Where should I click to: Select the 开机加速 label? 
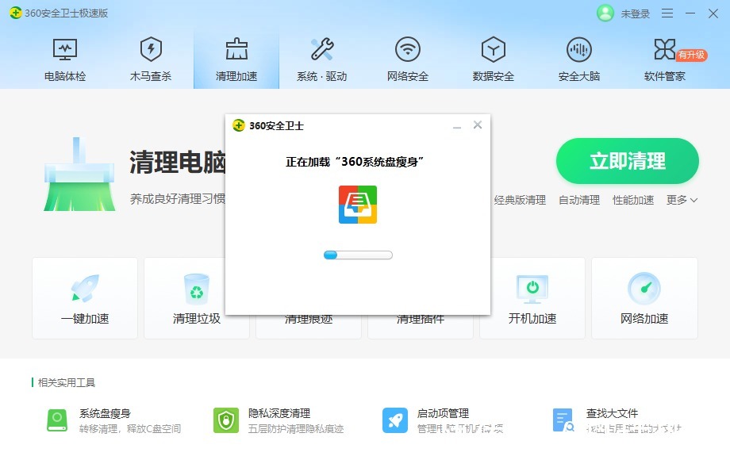click(x=532, y=319)
